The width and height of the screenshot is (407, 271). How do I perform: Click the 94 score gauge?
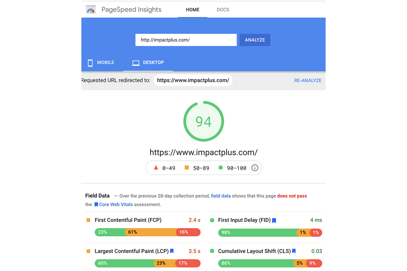pos(203,121)
